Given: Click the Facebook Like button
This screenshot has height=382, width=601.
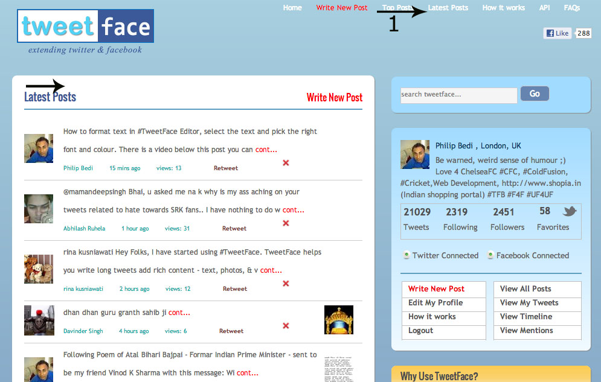Looking at the screenshot, I should click(558, 33).
